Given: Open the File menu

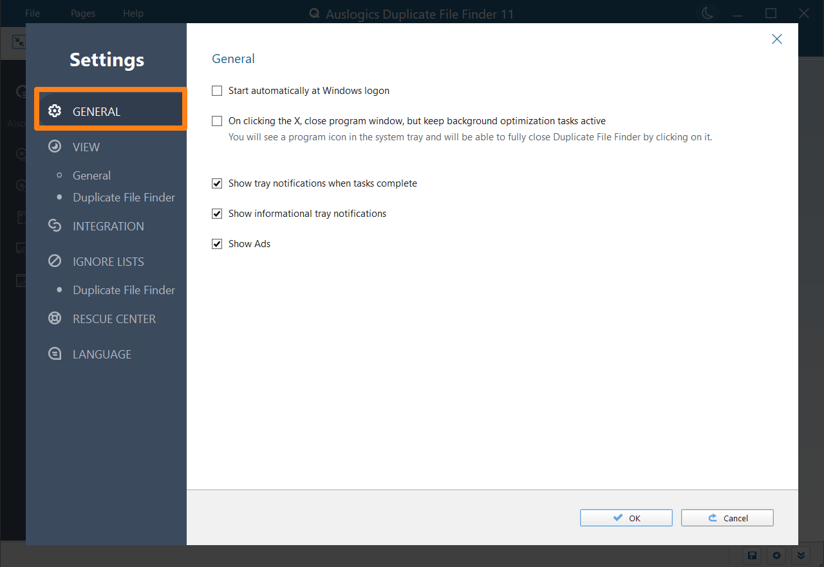Looking at the screenshot, I should [x=32, y=13].
